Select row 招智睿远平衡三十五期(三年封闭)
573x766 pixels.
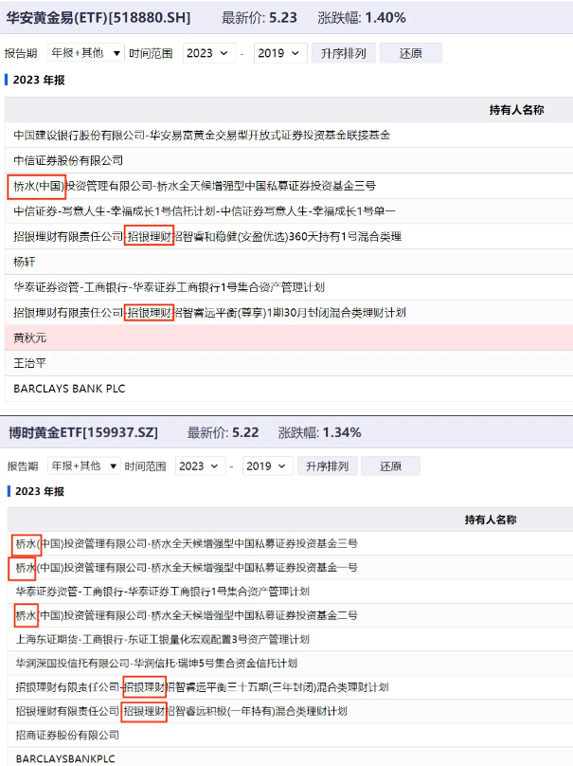pyautogui.click(x=290, y=687)
